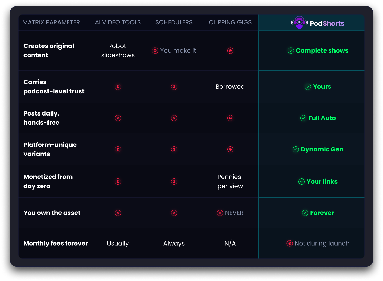Click the red X icon beside You make it
Image resolution: width=383 pixels, height=281 pixels.
tap(155, 50)
